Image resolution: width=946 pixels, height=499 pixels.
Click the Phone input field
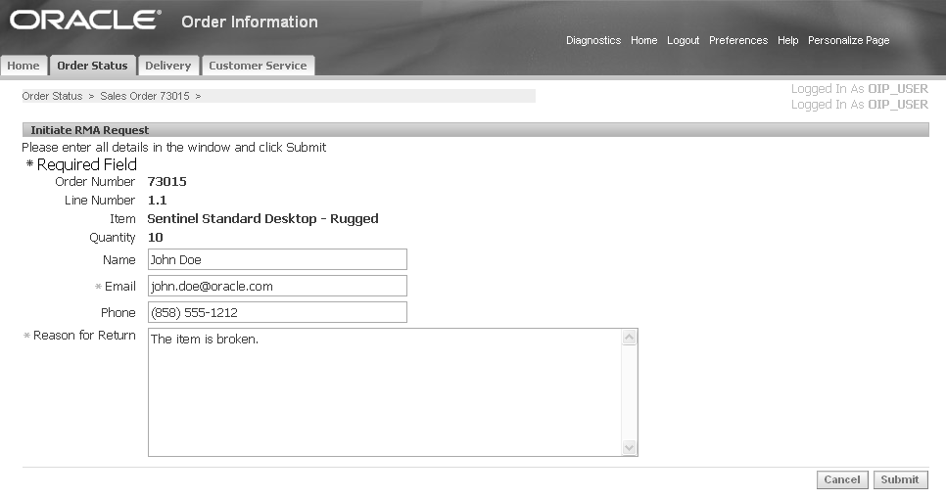pyautogui.click(x=277, y=312)
